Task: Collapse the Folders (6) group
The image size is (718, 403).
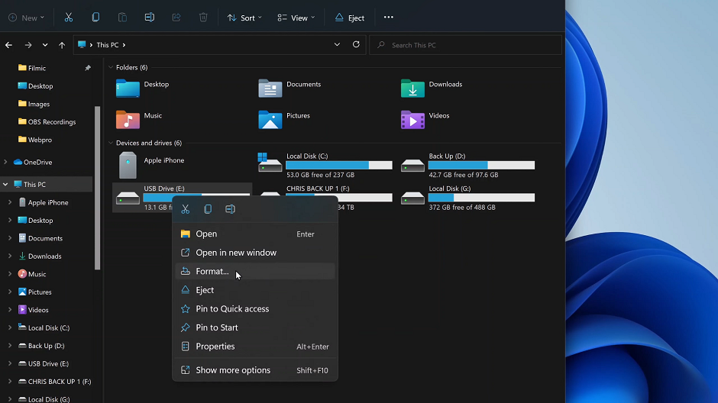Action: point(111,67)
